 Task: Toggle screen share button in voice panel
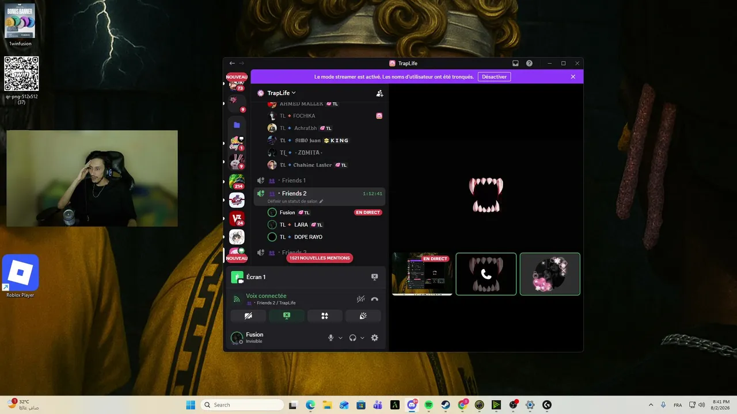coord(286,316)
